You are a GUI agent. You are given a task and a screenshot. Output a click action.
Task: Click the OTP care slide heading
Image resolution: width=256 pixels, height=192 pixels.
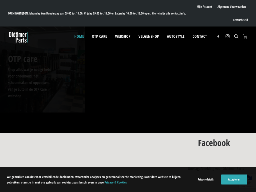(x=23, y=59)
